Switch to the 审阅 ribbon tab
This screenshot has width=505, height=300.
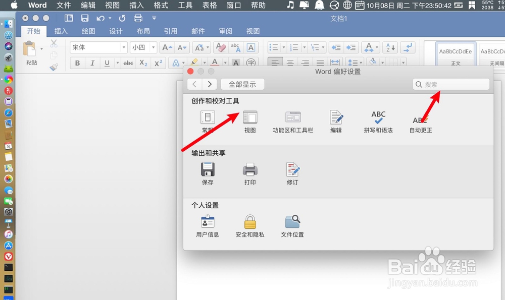(225, 31)
